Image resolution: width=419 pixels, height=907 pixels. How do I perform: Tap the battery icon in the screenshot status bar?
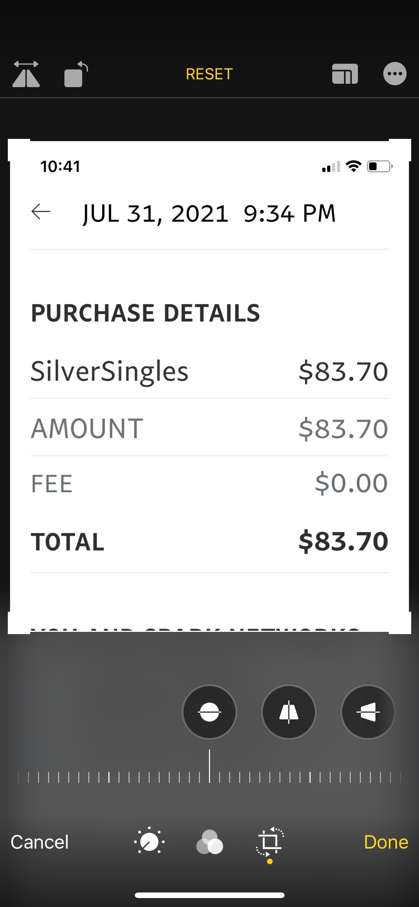pyautogui.click(x=378, y=166)
